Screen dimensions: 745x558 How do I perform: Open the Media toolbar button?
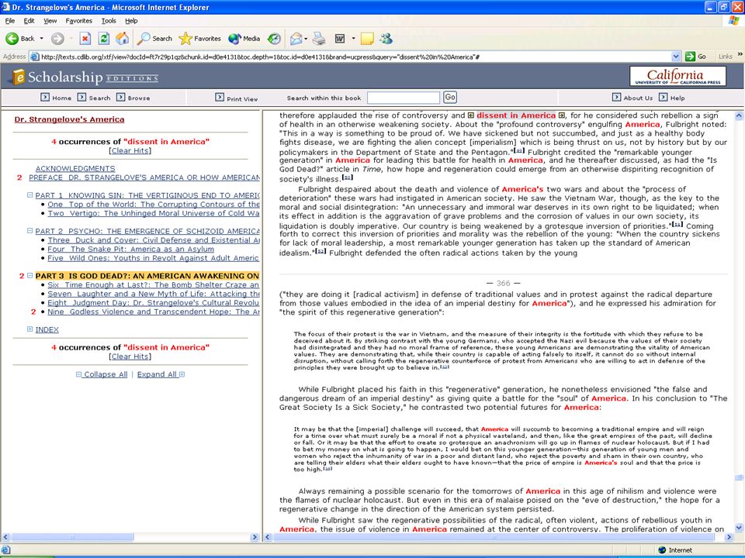[244, 39]
